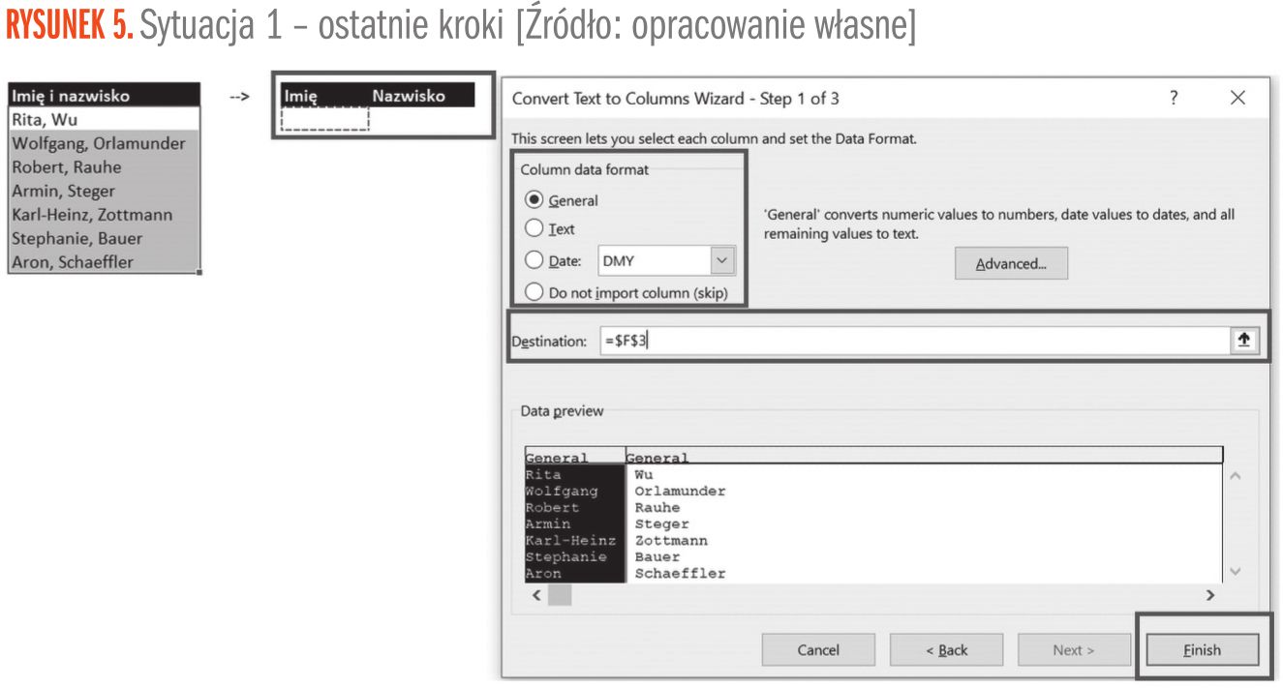
Task: Select the Text column data format
Action: tap(535, 229)
